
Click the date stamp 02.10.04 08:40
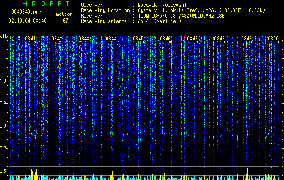pyautogui.click(x=28, y=21)
